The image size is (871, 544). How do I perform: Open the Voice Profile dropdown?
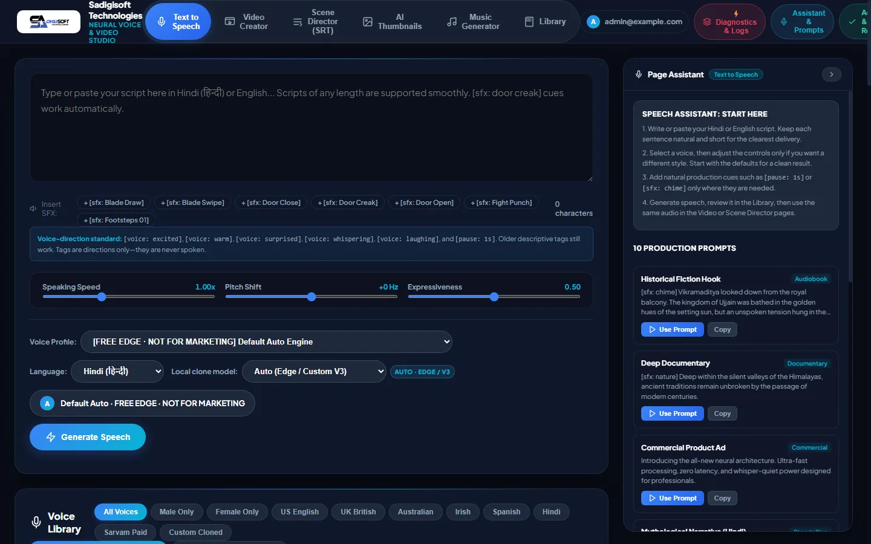coord(266,342)
